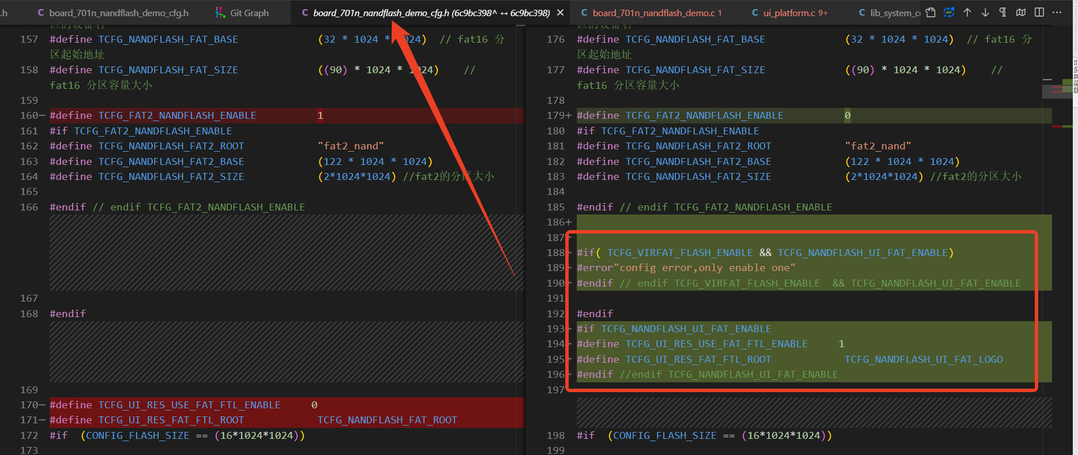Click line 196 #endif //endif TCFG_NANDFLASH_UI_FAT_ENABLE
Viewport: 1078px width, 455px height.
707,374
